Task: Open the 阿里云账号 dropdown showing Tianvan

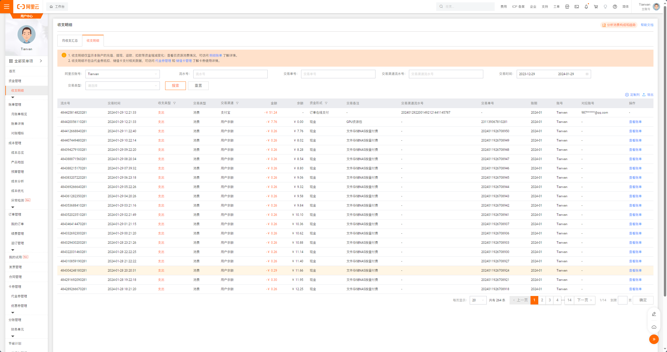Action: pos(122,74)
